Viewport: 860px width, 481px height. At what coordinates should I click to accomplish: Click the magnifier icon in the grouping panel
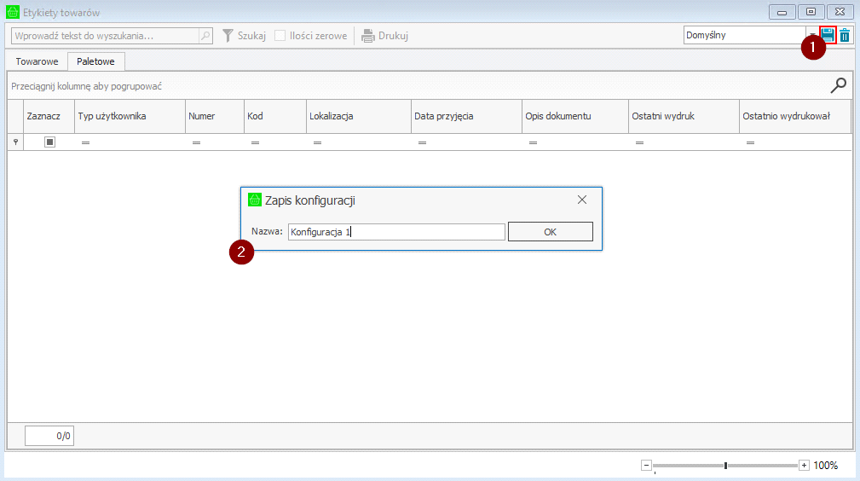click(x=839, y=85)
